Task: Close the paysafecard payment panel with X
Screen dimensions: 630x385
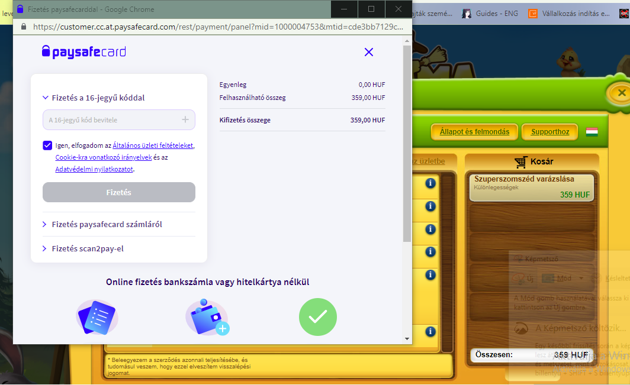Action: pos(368,52)
